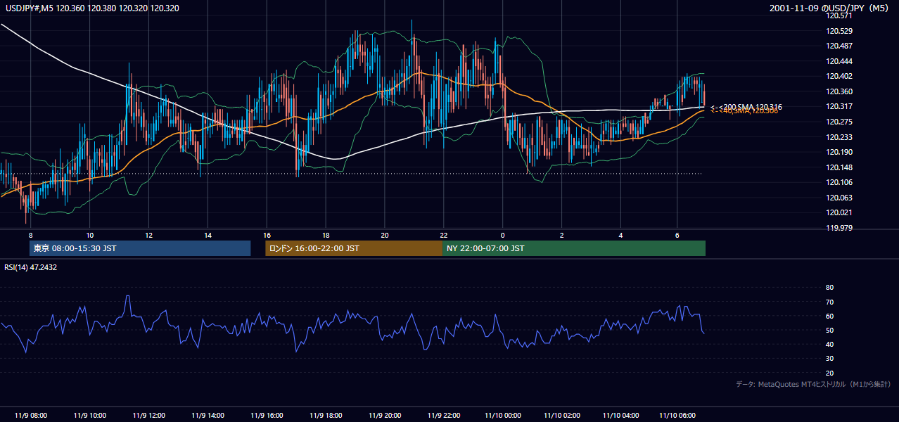Click price level 120.021 on the axis
This screenshot has width=899, height=422.
click(839, 212)
